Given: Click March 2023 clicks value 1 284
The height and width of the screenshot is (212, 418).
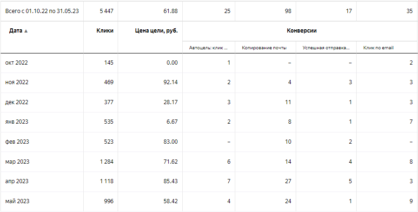Looking at the screenshot, I should click(106, 162).
